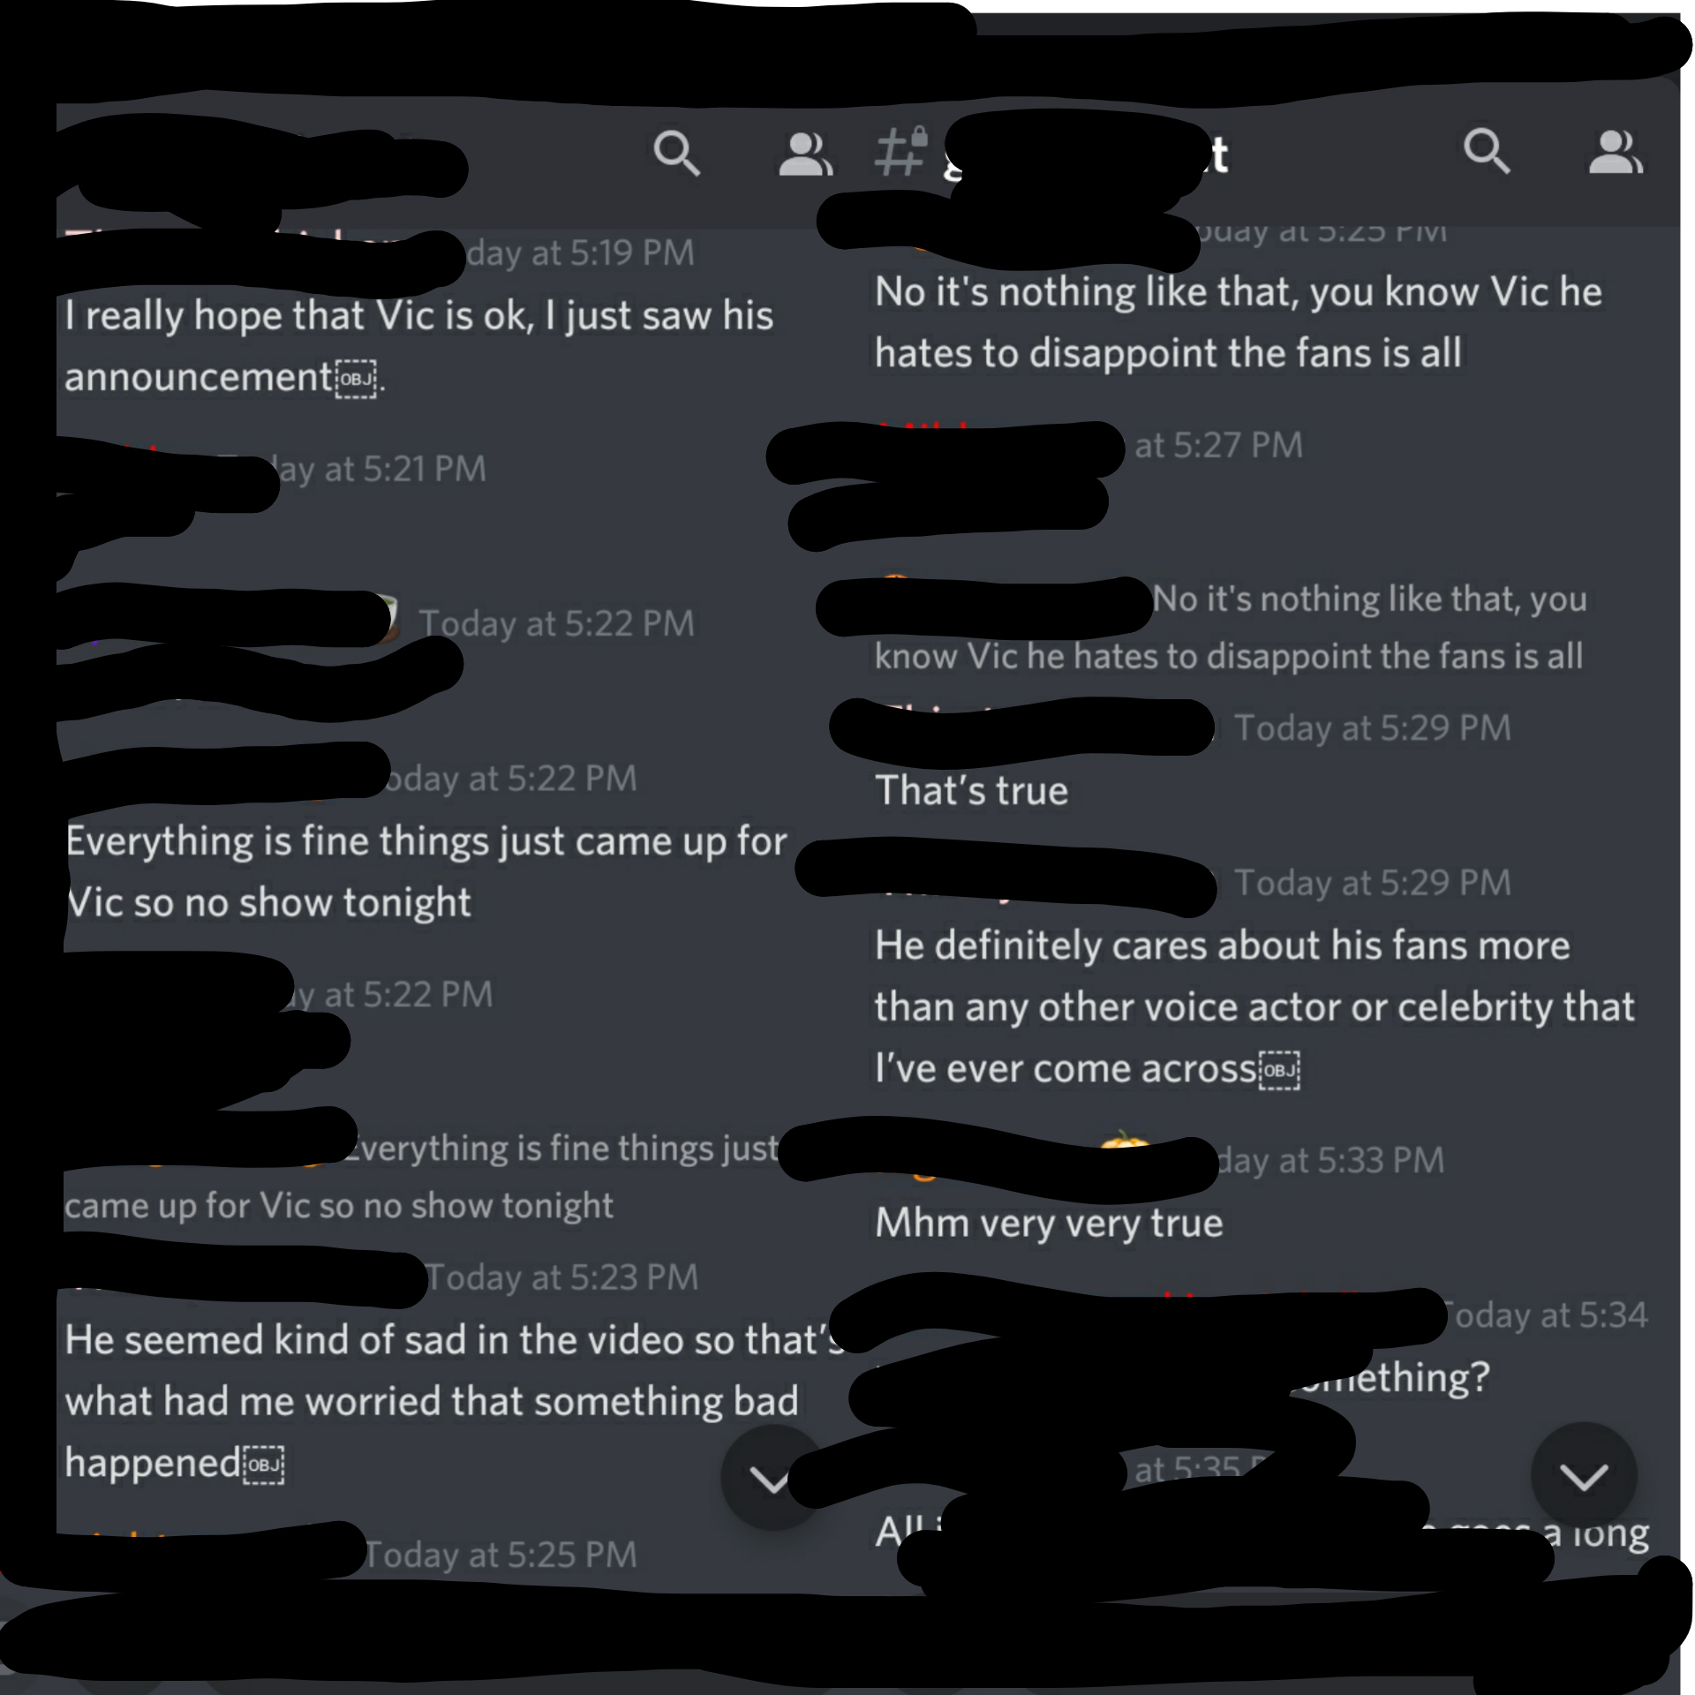Select the "Mhm very very true" message
Image resolution: width=1695 pixels, height=1695 pixels.
(x=1049, y=1224)
